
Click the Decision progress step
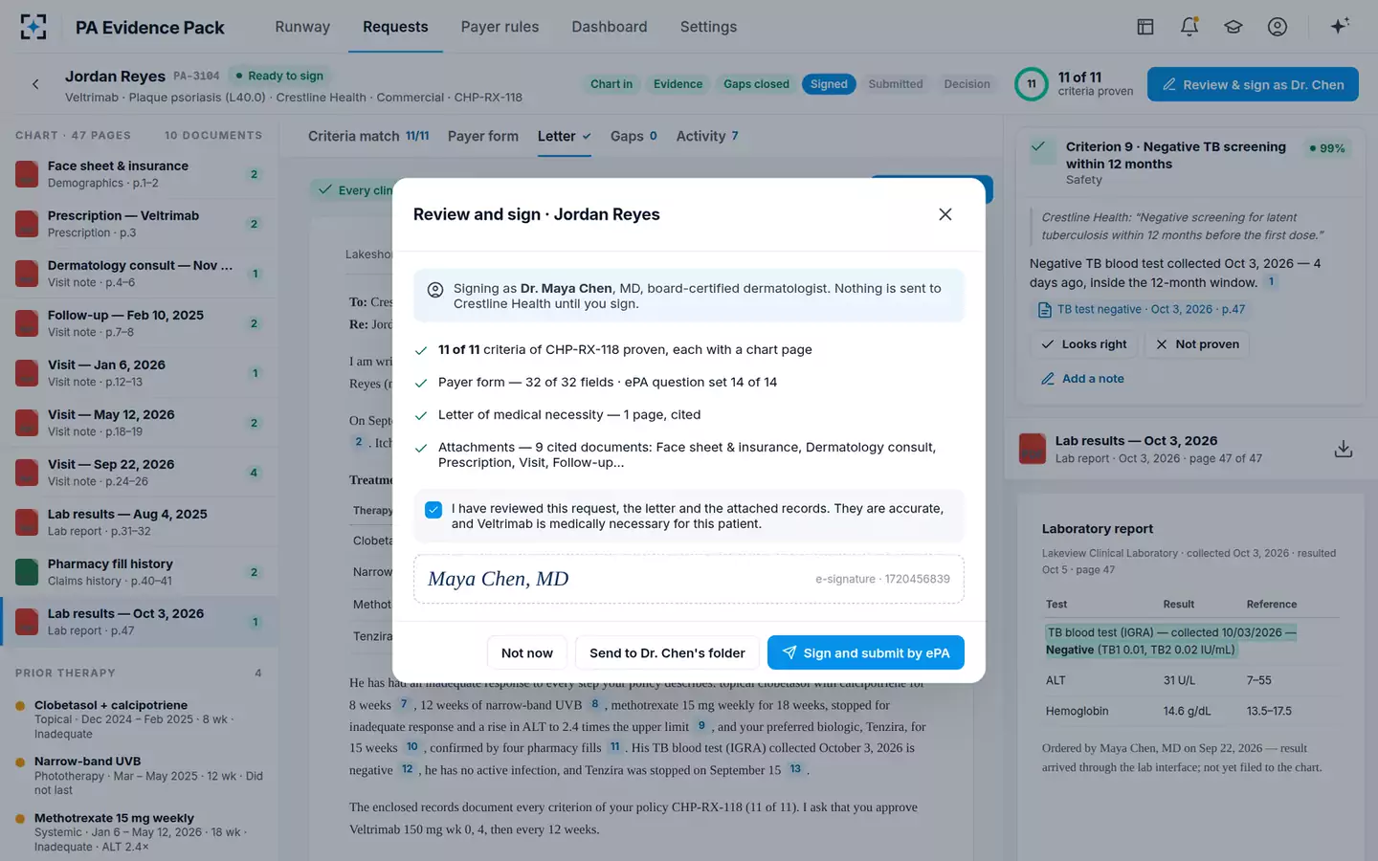967,84
